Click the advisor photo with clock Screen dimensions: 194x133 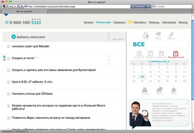(x=140, y=115)
